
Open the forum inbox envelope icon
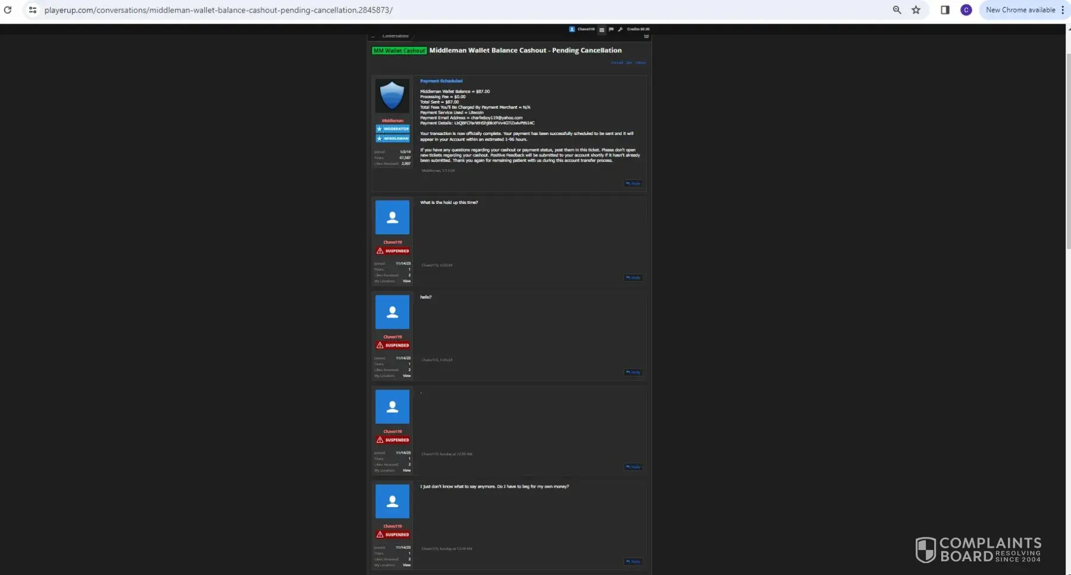(602, 29)
